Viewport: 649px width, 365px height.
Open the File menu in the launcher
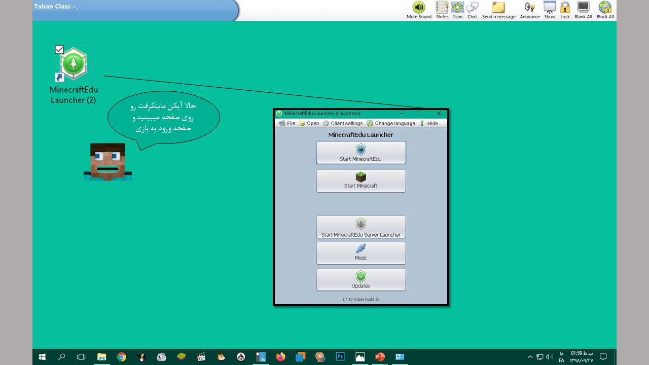[287, 123]
